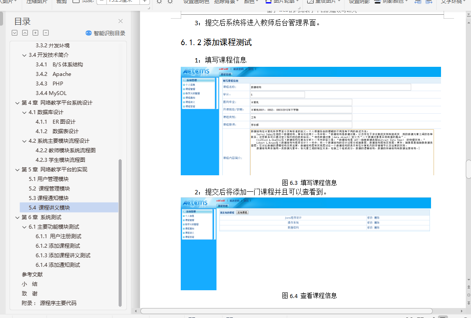Click 设置透明色 in the picture toolbar

pyautogui.click(x=196, y=2)
